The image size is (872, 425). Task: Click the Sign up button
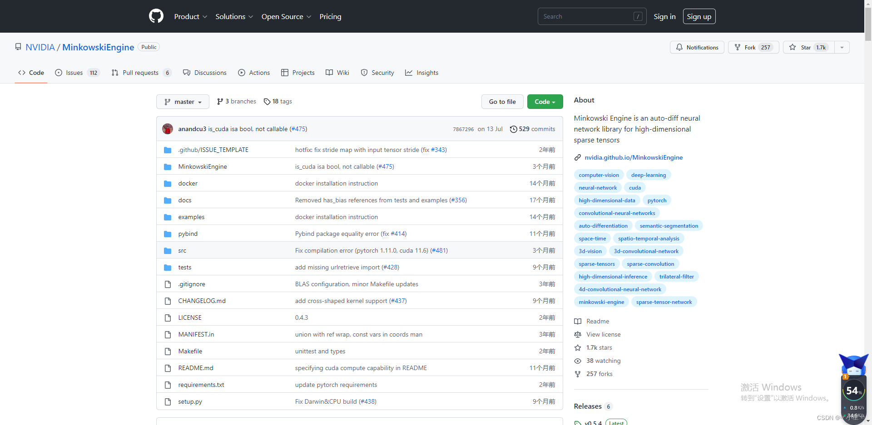coord(699,16)
